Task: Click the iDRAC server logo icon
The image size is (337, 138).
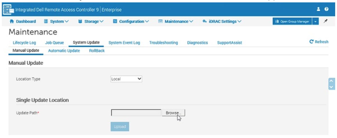Action: click(8, 9)
